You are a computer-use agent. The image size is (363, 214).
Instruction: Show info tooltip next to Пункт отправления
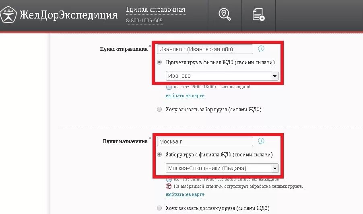(x=261, y=48)
